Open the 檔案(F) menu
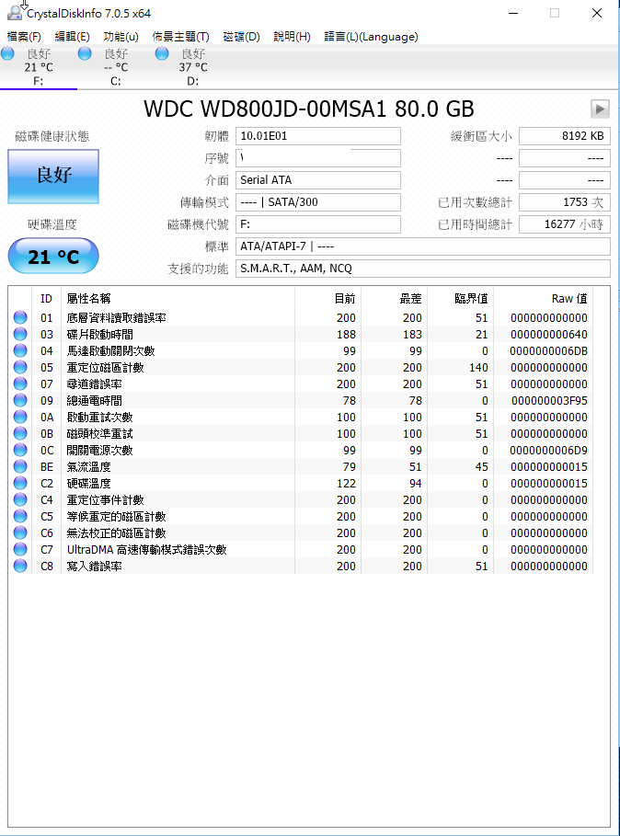The width and height of the screenshot is (620, 836). 24,37
